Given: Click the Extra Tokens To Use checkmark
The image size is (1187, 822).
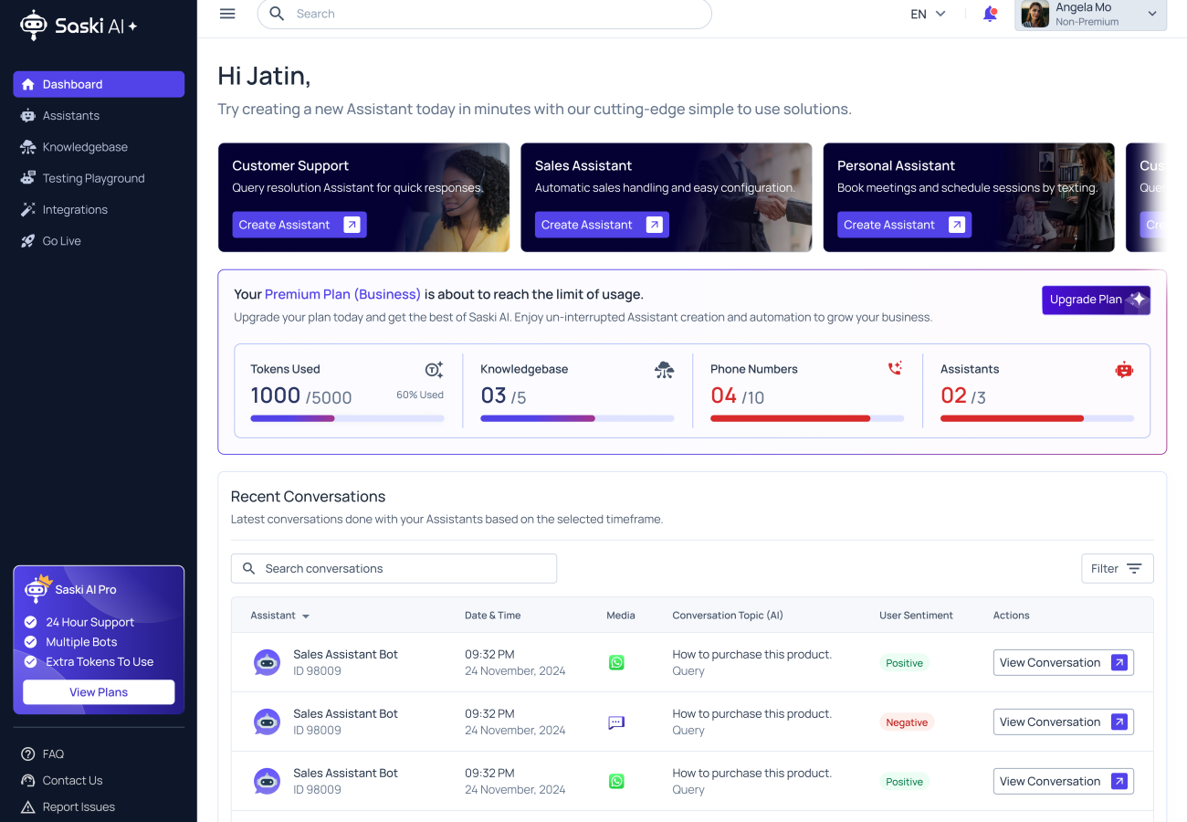Looking at the screenshot, I should (31, 662).
